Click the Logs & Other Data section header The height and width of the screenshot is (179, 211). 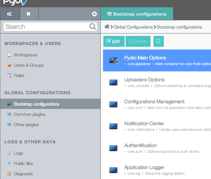30,142
